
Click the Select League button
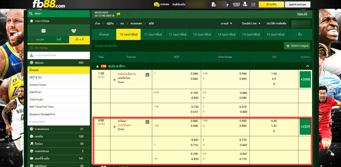tap(297, 46)
